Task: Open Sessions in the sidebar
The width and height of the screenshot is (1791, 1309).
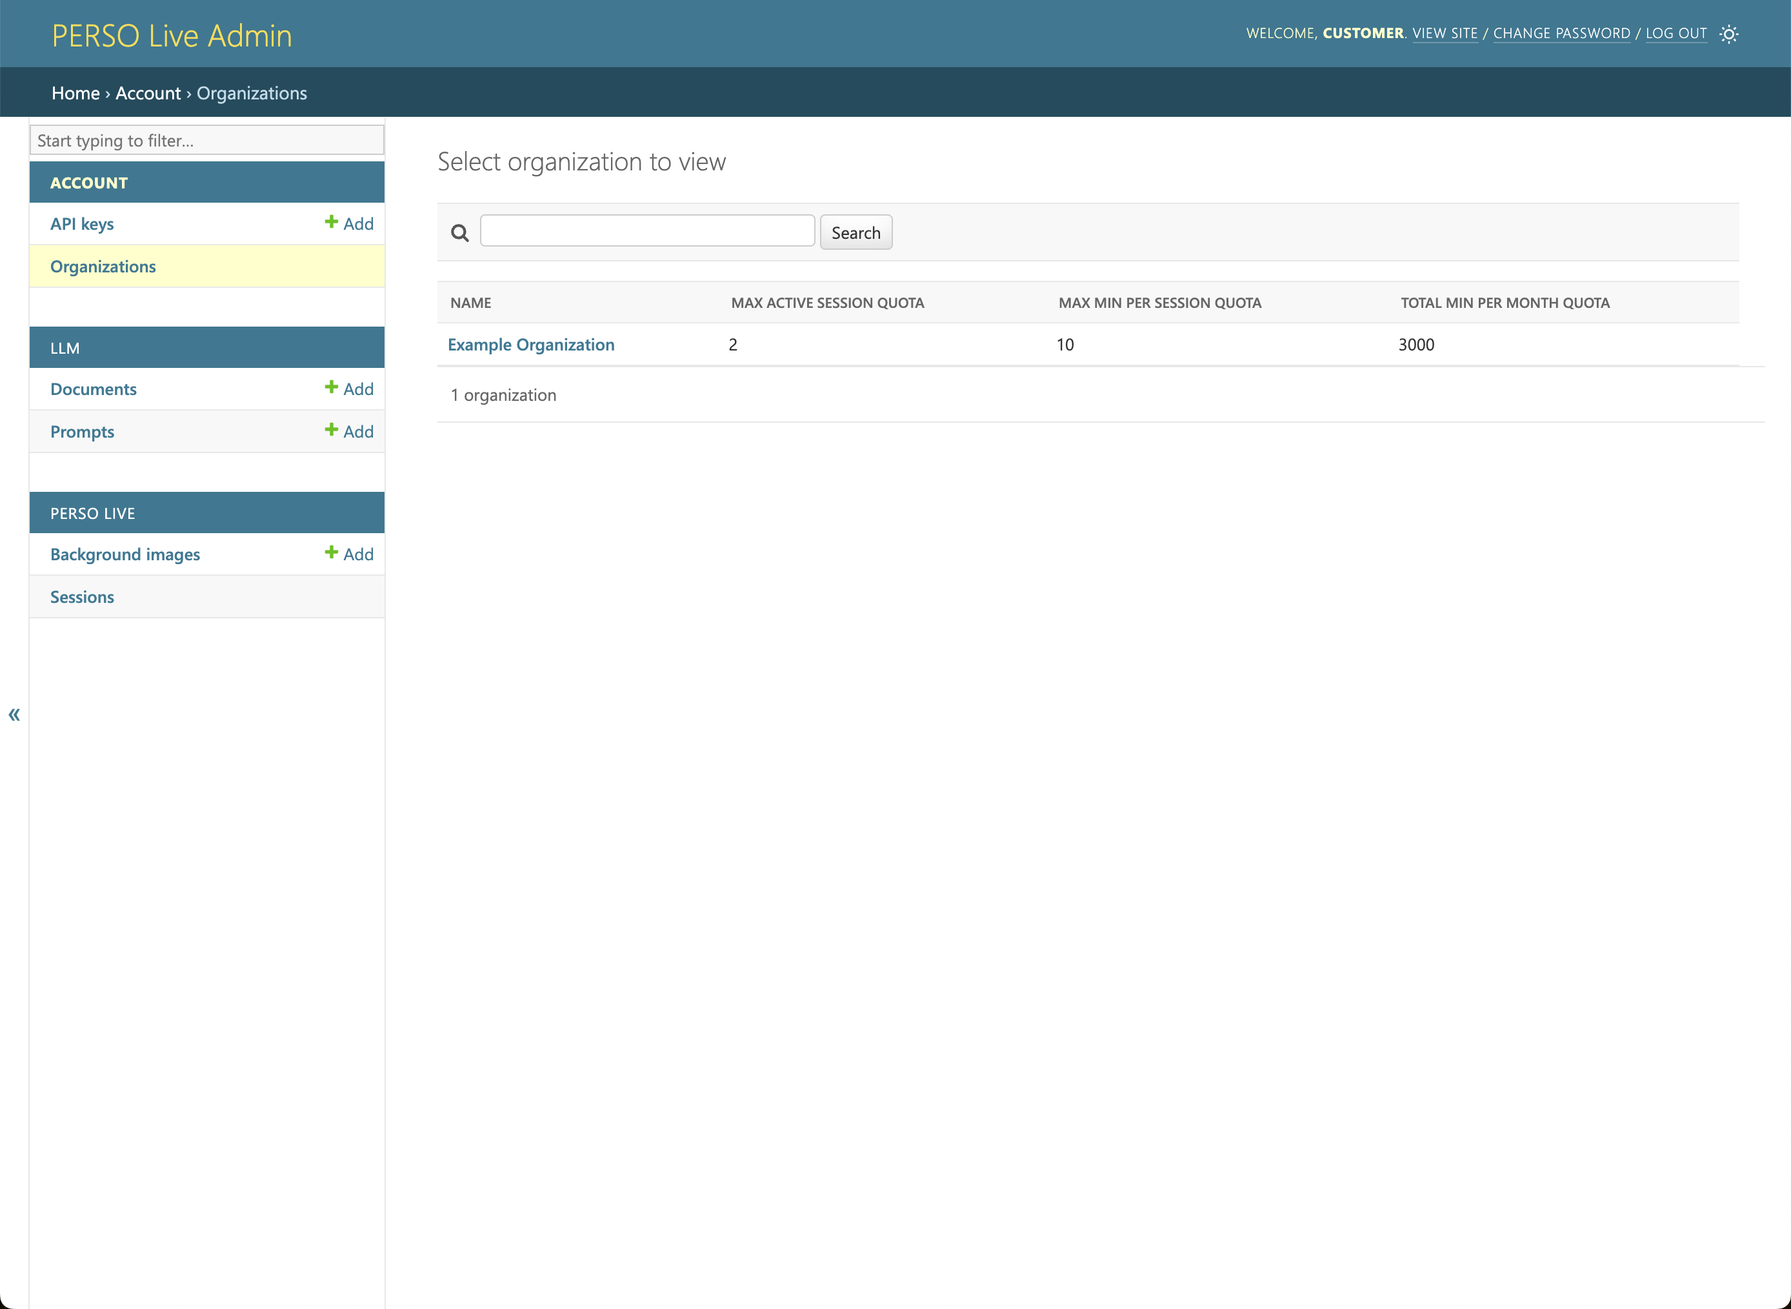Action: 83,596
